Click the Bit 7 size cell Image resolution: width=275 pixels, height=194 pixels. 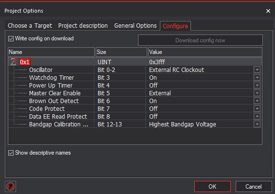(x=103, y=109)
